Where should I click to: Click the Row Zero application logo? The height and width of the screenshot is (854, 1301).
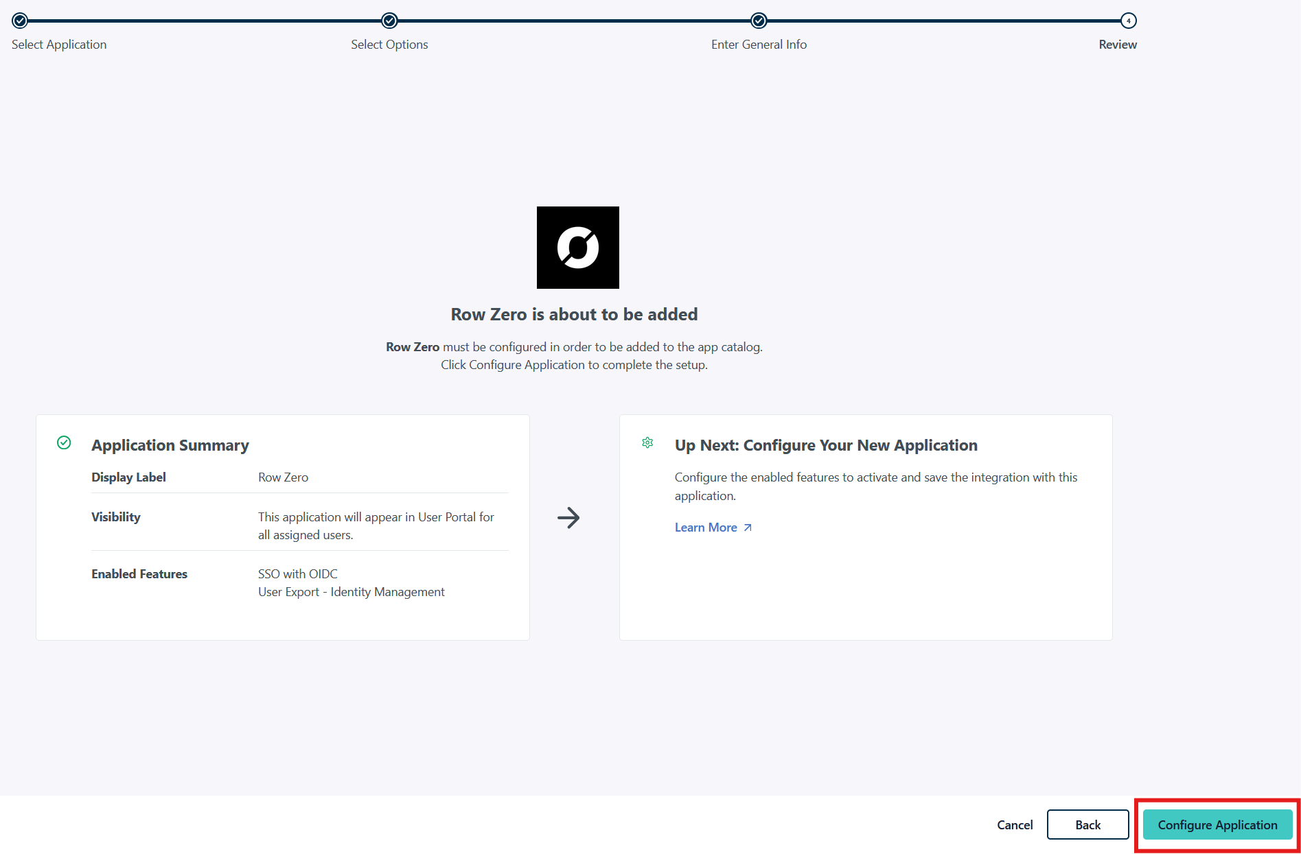[x=577, y=248]
